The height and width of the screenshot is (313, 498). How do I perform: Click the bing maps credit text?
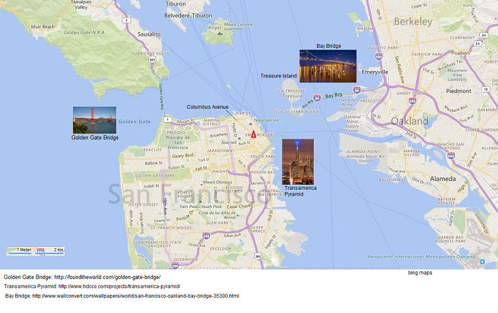click(x=420, y=273)
